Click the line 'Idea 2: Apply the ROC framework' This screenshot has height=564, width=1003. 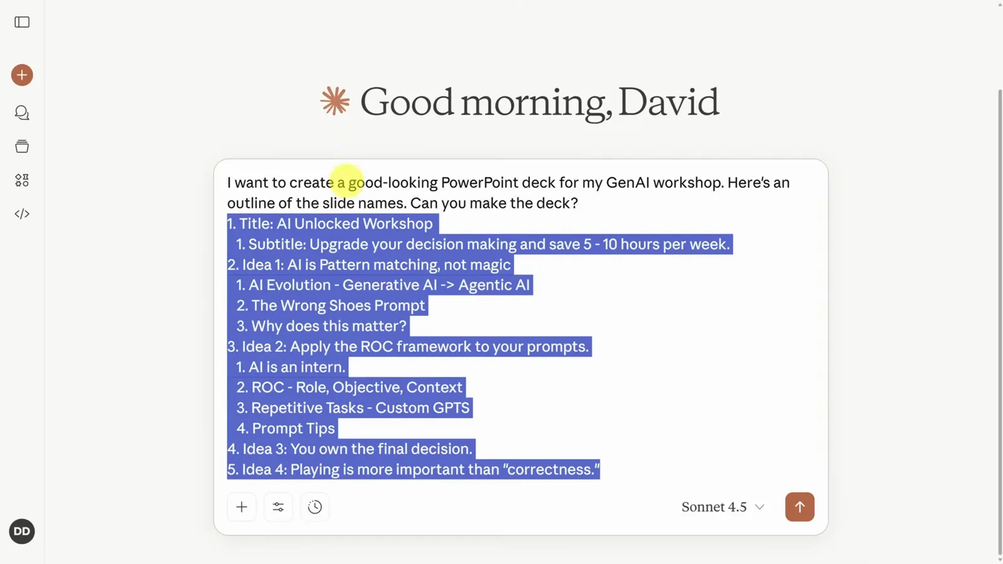coord(408,347)
